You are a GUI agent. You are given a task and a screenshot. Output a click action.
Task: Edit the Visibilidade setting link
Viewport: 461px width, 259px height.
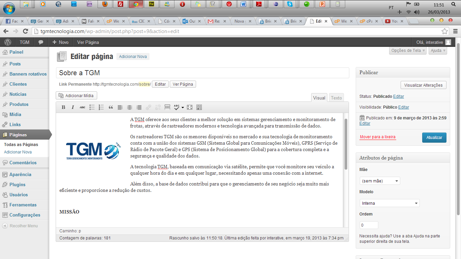pos(404,107)
